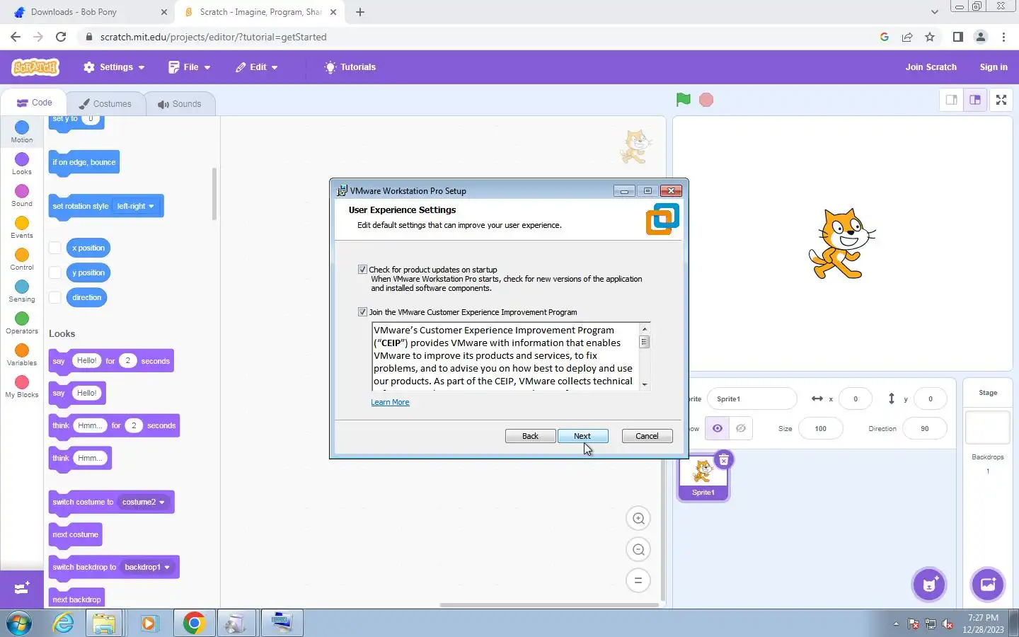Share this page from address bar
The width and height of the screenshot is (1019, 637).
click(x=907, y=37)
